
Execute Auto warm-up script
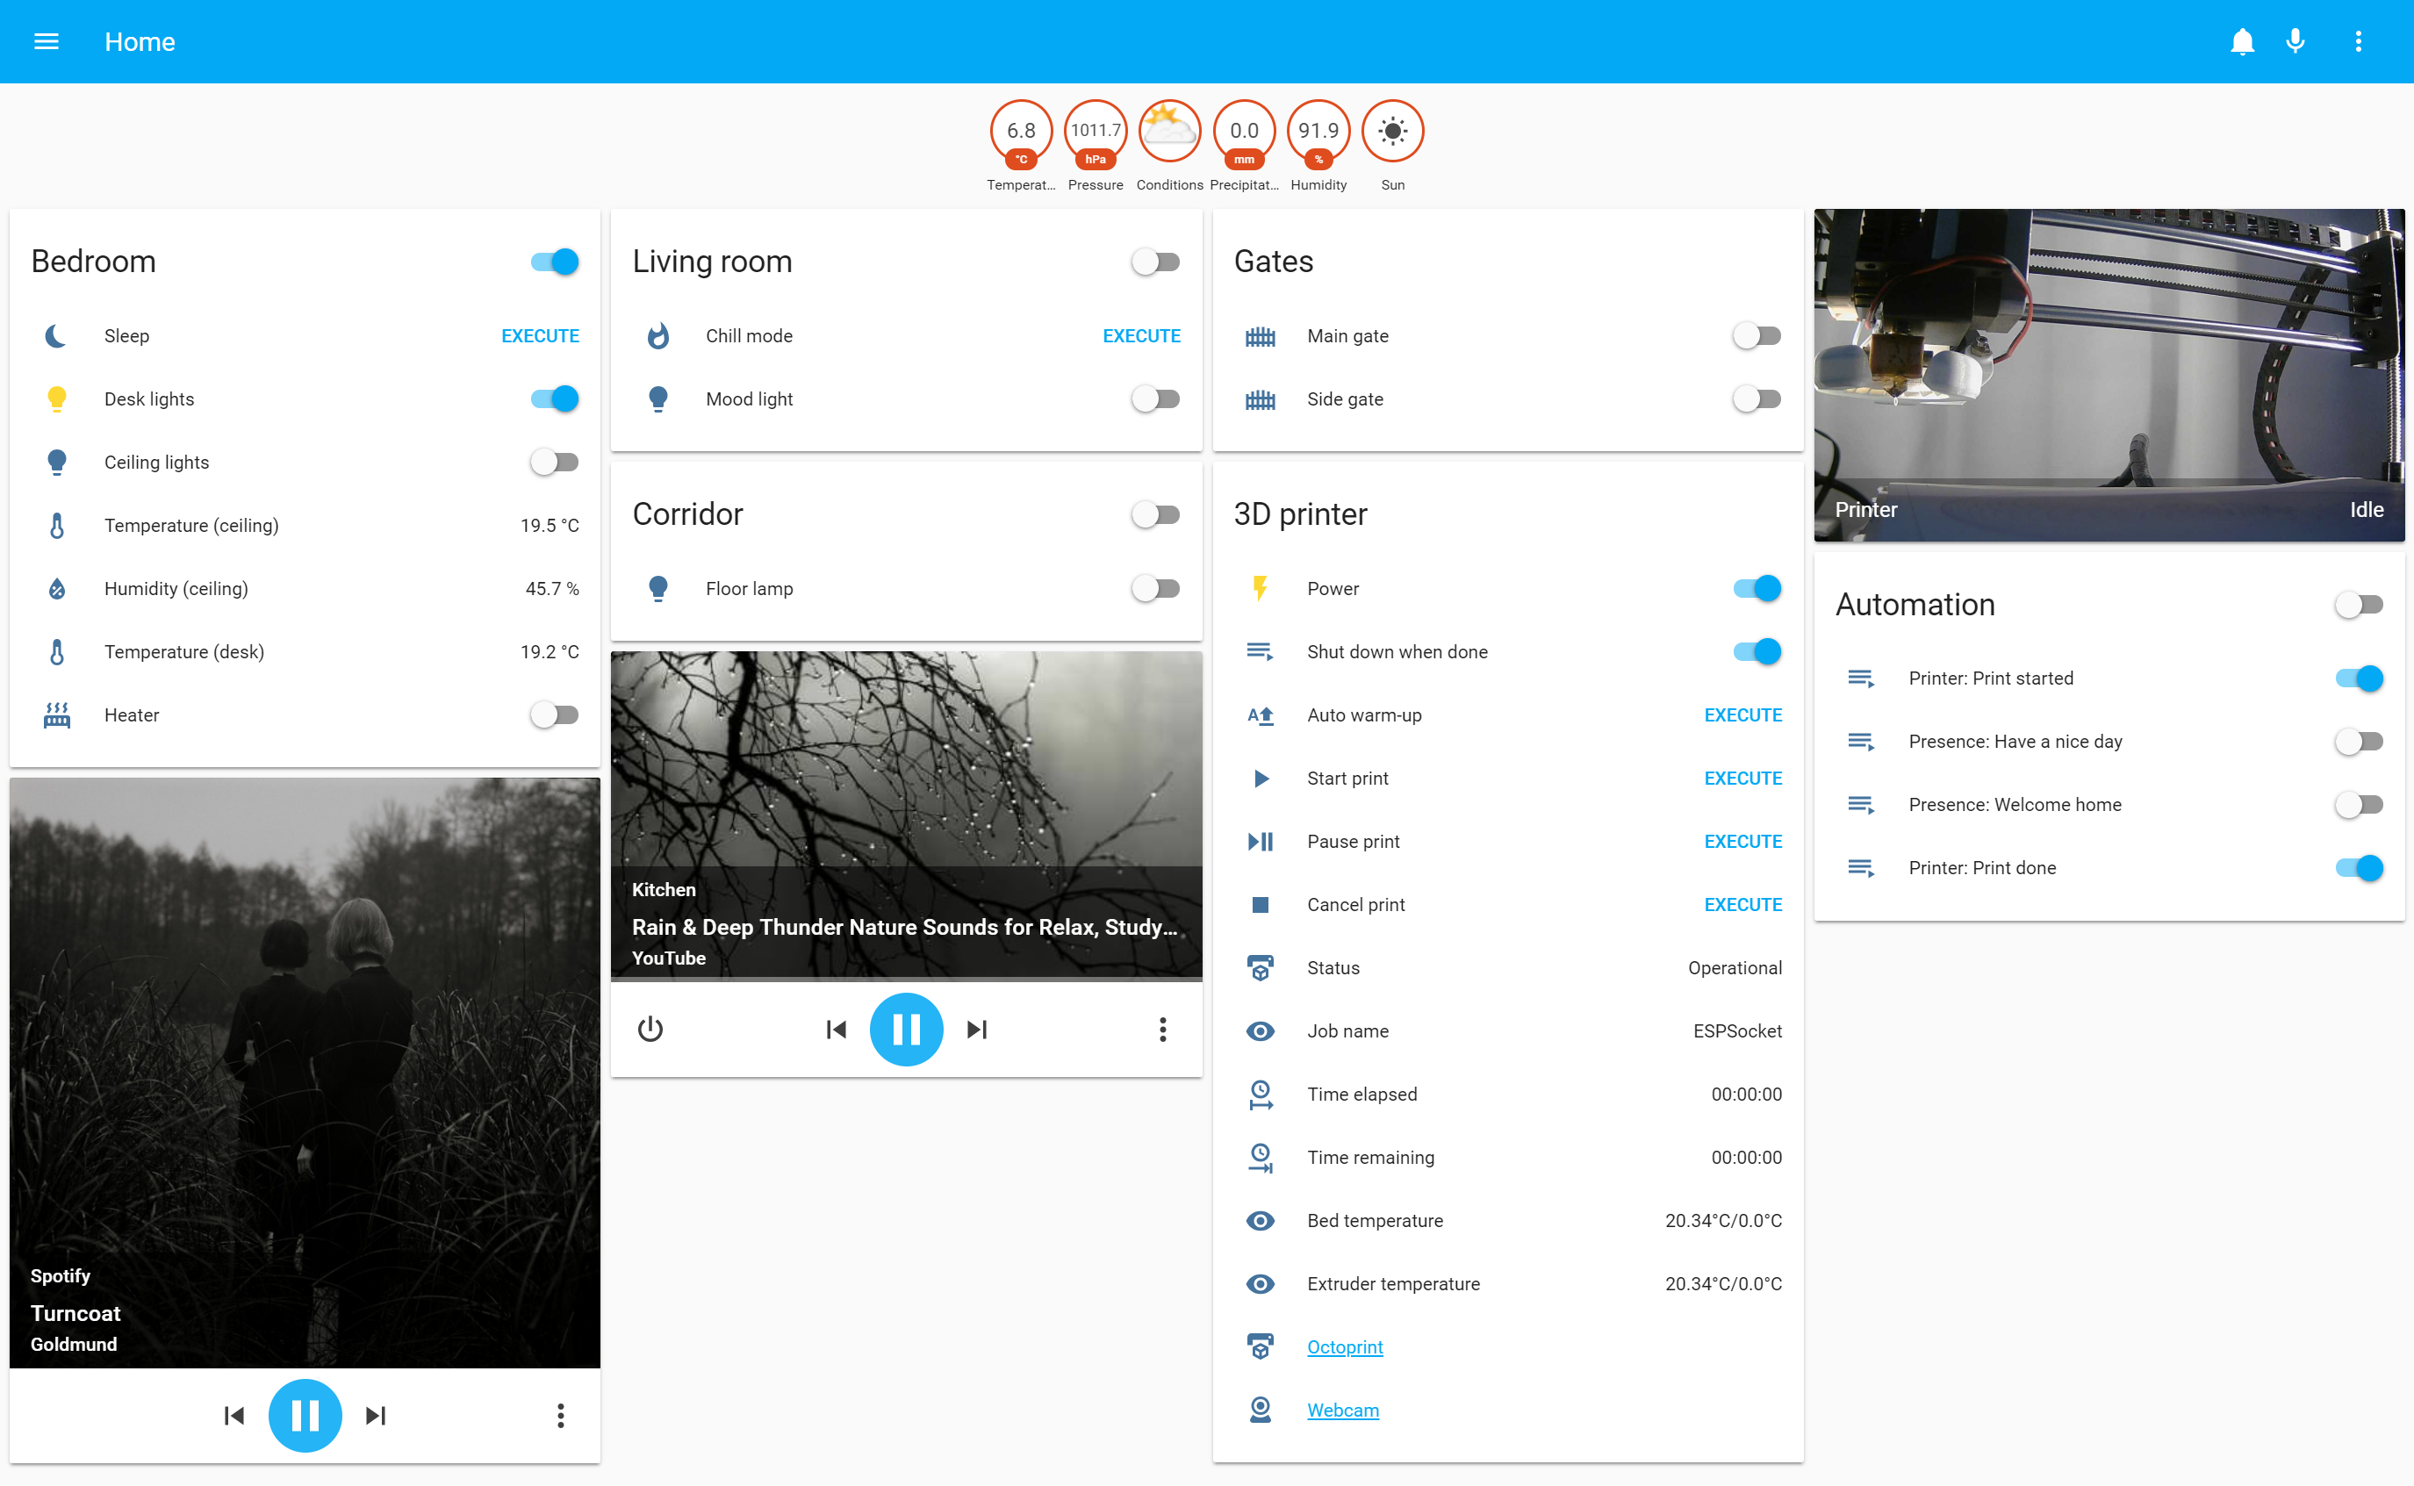pyautogui.click(x=1742, y=715)
